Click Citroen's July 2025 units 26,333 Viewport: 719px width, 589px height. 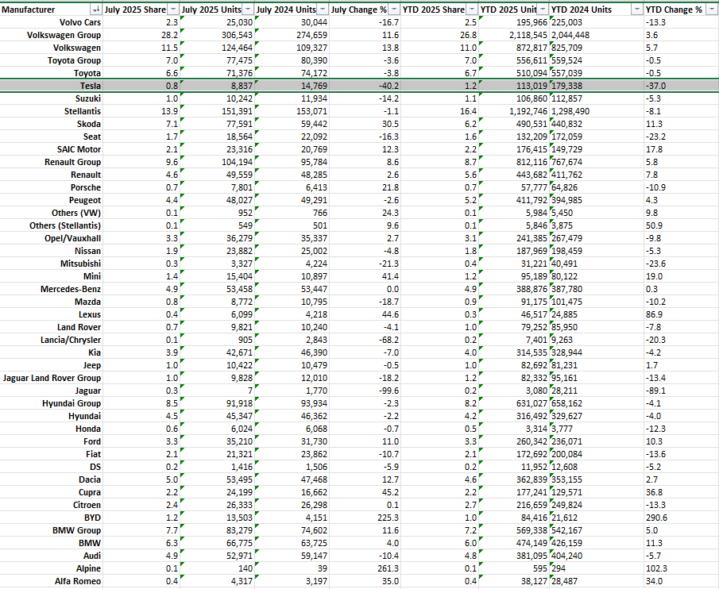(218, 505)
